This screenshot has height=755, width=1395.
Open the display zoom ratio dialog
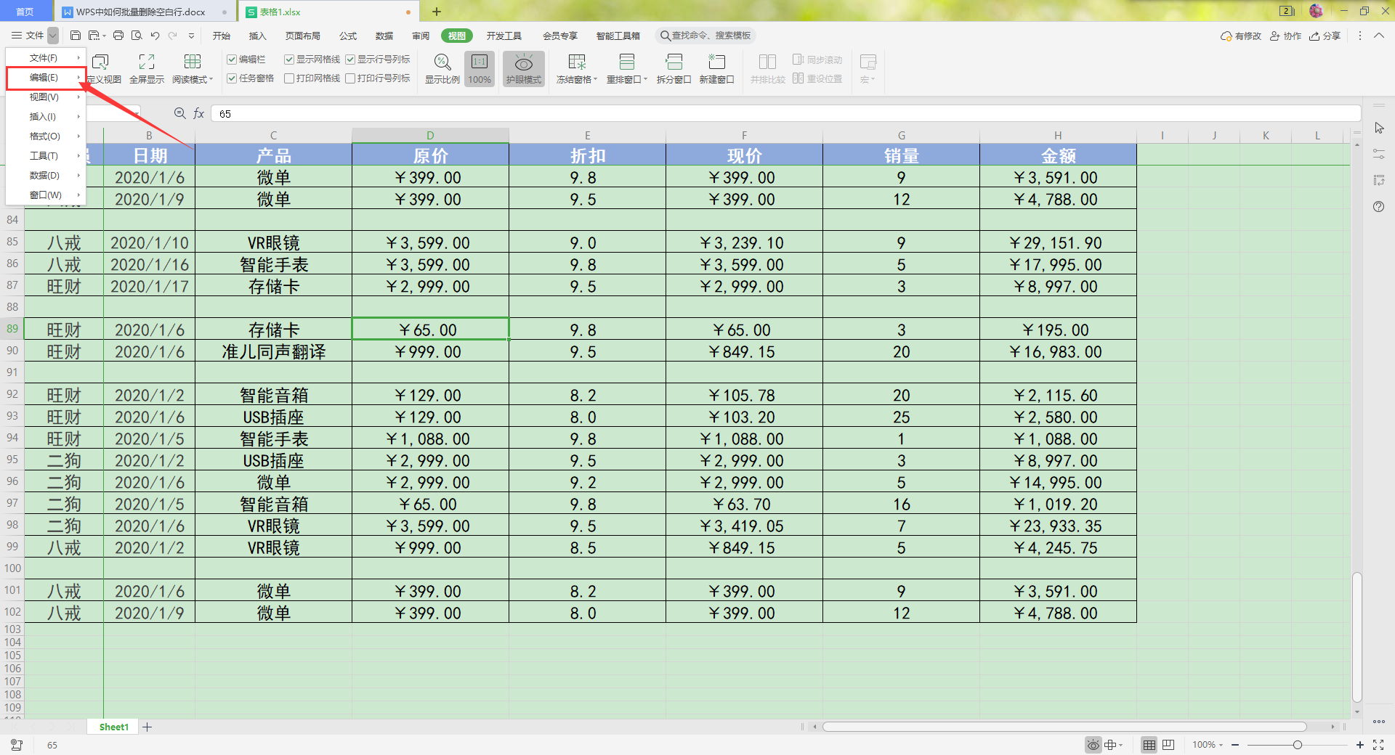(442, 69)
